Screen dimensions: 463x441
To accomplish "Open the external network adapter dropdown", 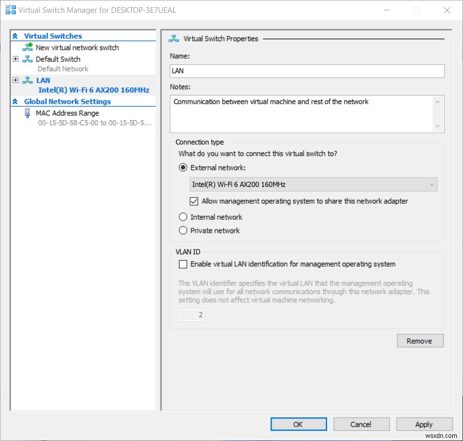I will click(433, 184).
